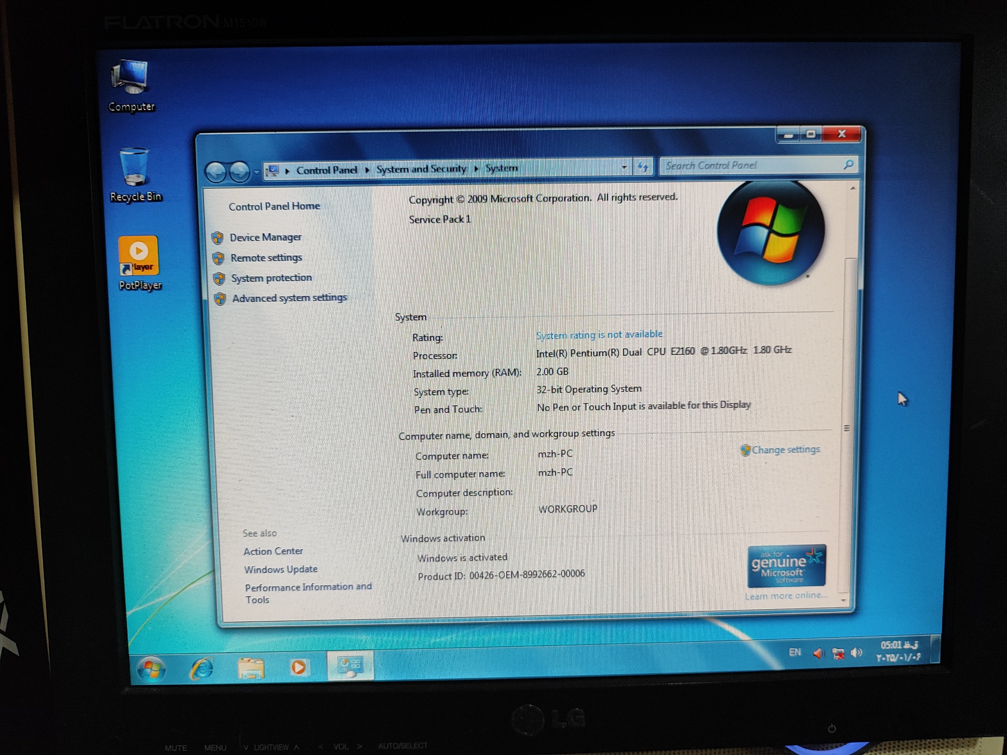Click Control Panel in the breadcrumb
The width and height of the screenshot is (1007, 755).
click(326, 170)
